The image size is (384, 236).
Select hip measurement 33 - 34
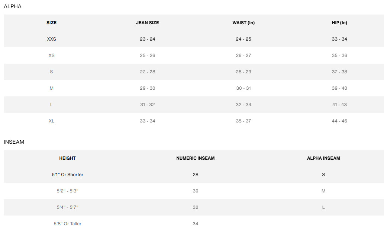(339, 39)
